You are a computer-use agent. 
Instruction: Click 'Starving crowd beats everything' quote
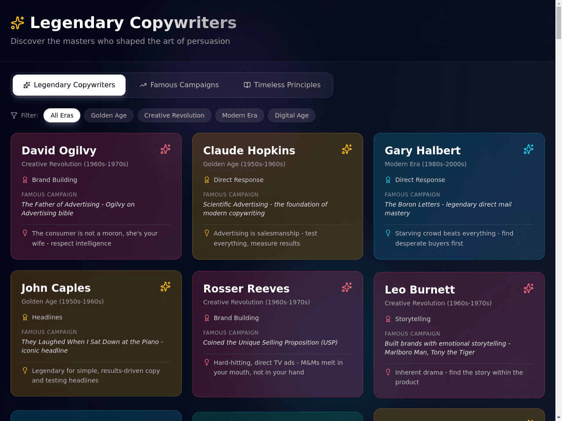coord(454,238)
